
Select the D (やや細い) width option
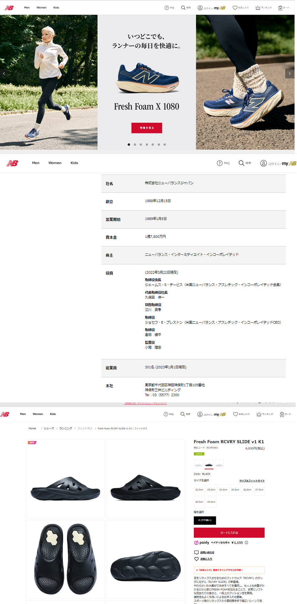pos(205,520)
